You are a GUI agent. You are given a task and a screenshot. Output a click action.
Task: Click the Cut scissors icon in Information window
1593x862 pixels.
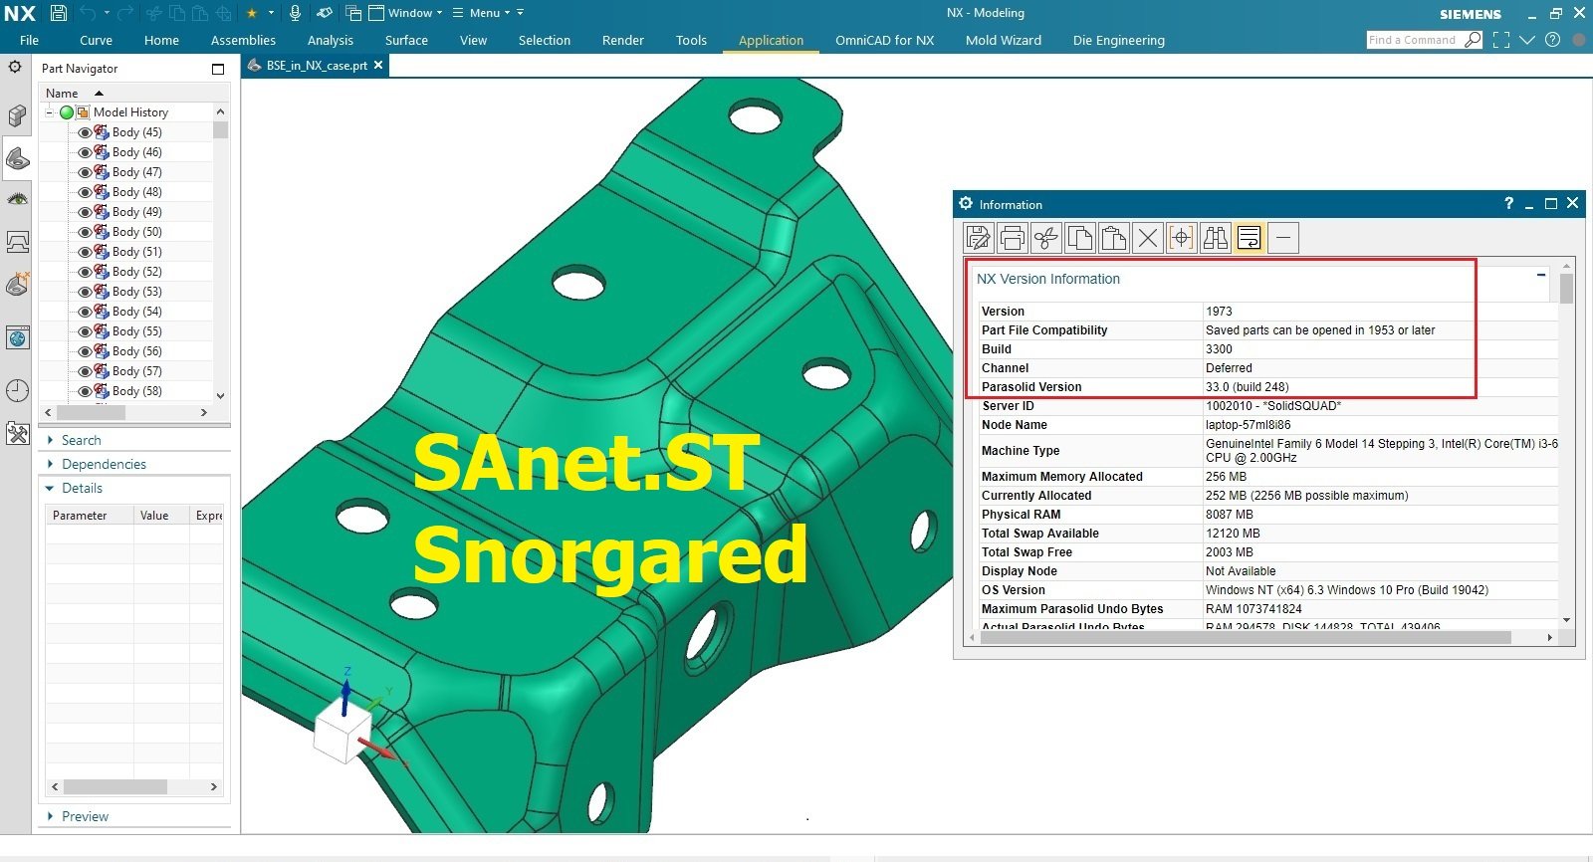point(1046,238)
